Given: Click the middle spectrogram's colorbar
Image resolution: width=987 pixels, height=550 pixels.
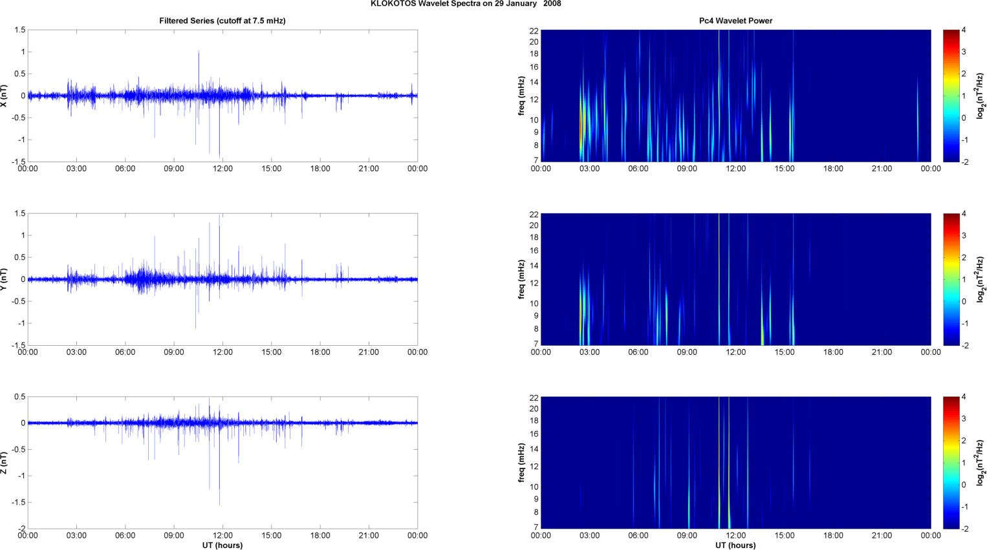Looking at the screenshot, I should [951, 279].
